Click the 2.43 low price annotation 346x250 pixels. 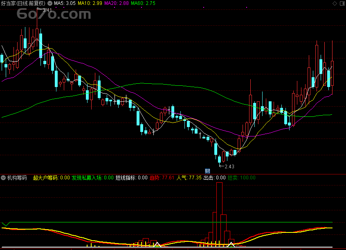[x=229, y=166]
